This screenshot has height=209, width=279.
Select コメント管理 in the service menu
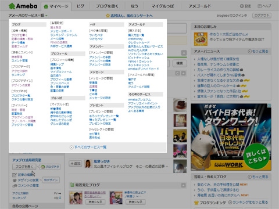(x=19, y=60)
